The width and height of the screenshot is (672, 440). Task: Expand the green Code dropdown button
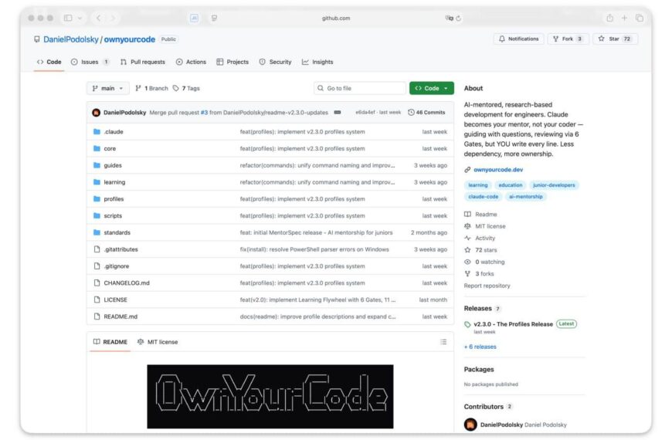click(431, 88)
